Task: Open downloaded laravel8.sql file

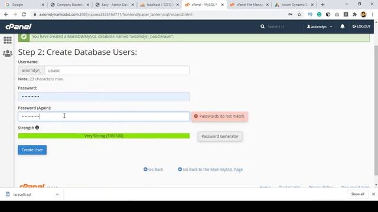Action: [22, 194]
